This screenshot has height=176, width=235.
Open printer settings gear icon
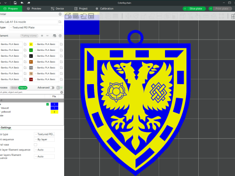tap(60, 14)
